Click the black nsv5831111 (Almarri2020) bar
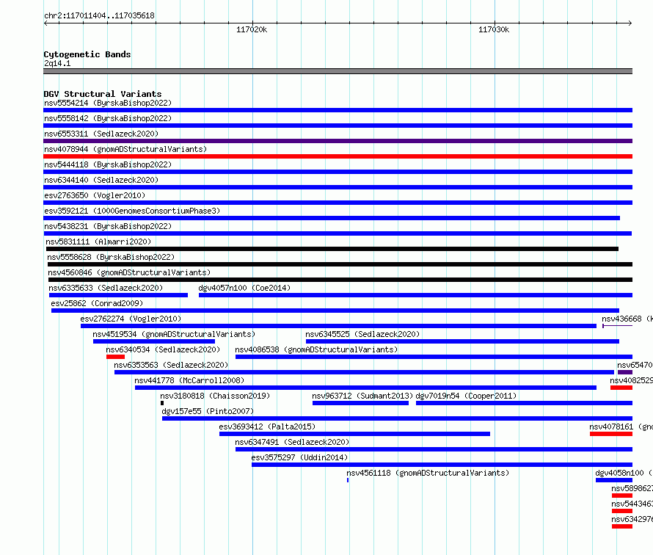The width and height of the screenshot is (653, 555). coord(332,249)
